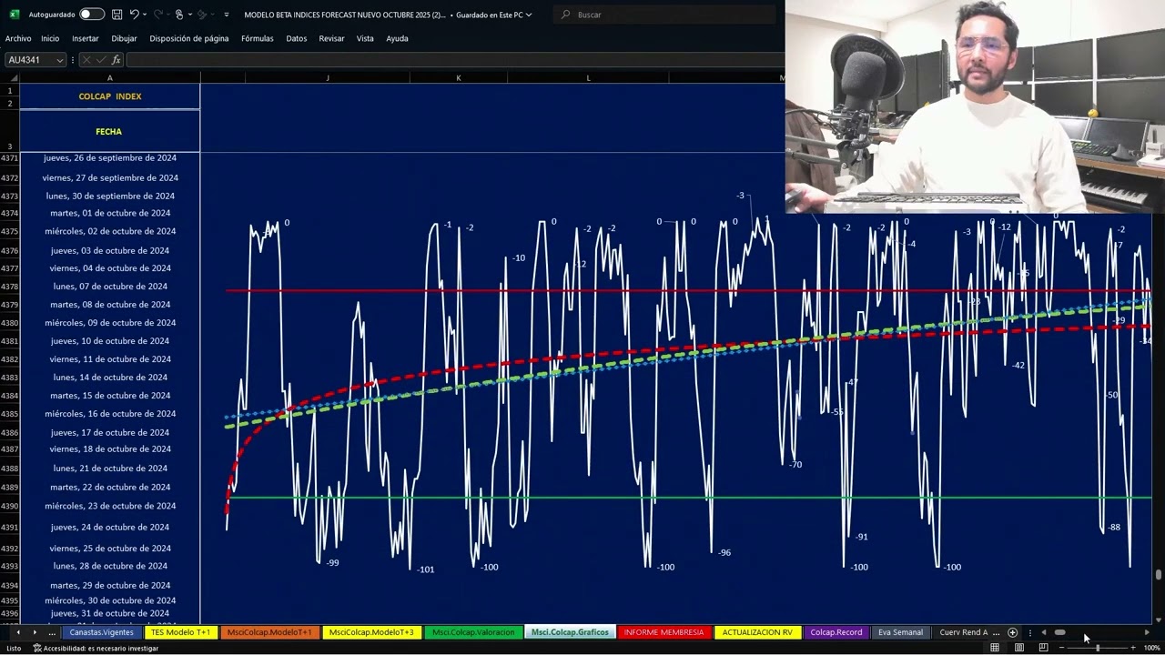This screenshot has height=655, width=1165.
Task: Click the formula bar cancel X icon
Action: click(x=86, y=60)
